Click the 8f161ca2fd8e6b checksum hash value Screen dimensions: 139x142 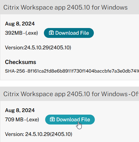point(83,71)
